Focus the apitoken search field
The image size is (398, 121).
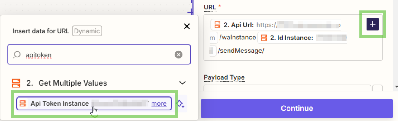pyautogui.click(x=97, y=54)
